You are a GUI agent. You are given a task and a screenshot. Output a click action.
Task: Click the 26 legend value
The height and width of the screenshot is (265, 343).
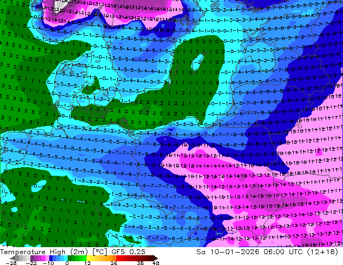tap(114, 263)
